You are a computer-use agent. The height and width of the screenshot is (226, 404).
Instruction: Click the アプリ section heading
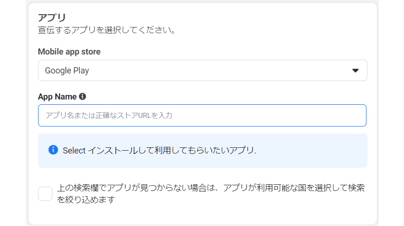[x=52, y=18]
